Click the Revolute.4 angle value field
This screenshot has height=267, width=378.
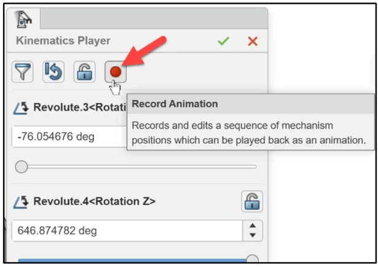click(126, 231)
